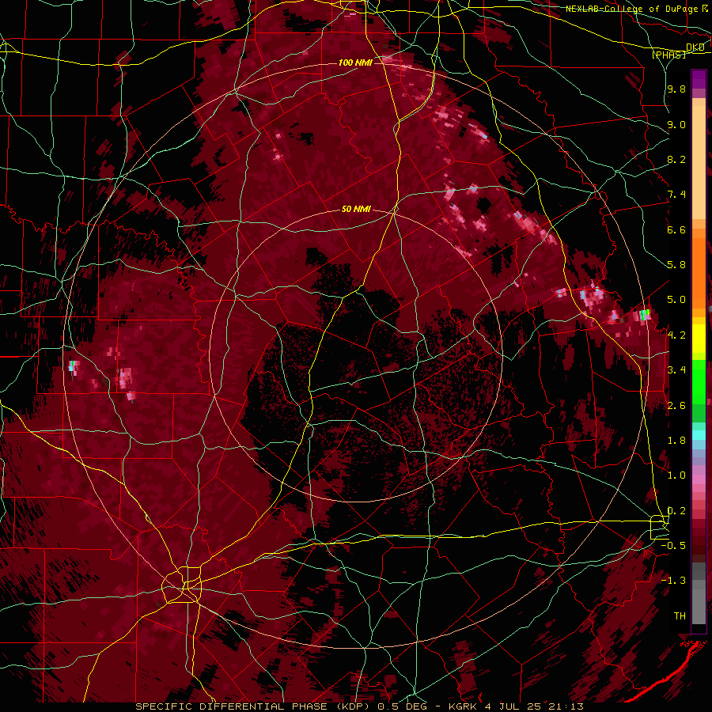Viewport: 712px width, 712px height.
Task: Click the 1.8 scale value
Action: point(676,441)
